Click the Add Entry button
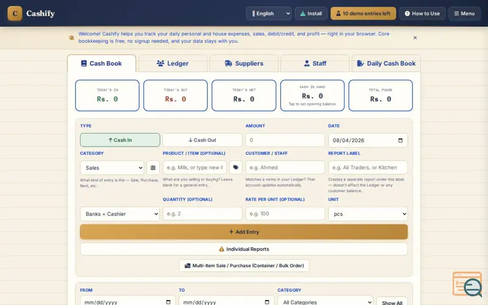 coord(243,232)
